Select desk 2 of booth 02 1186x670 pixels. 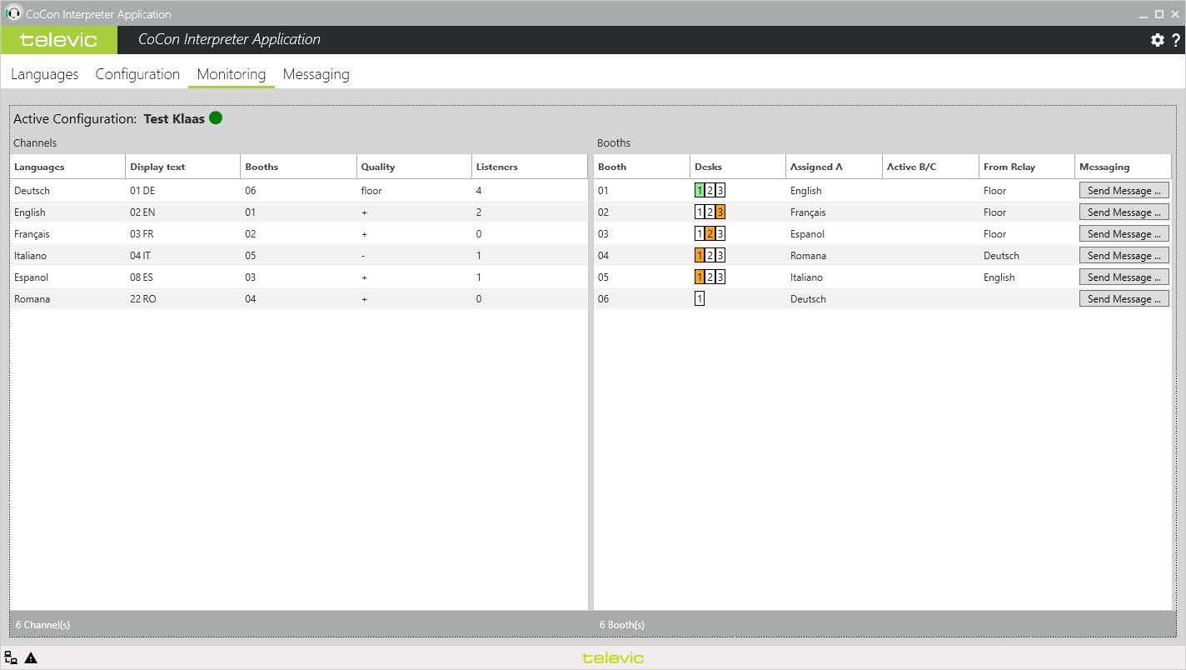(x=710, y=212)
